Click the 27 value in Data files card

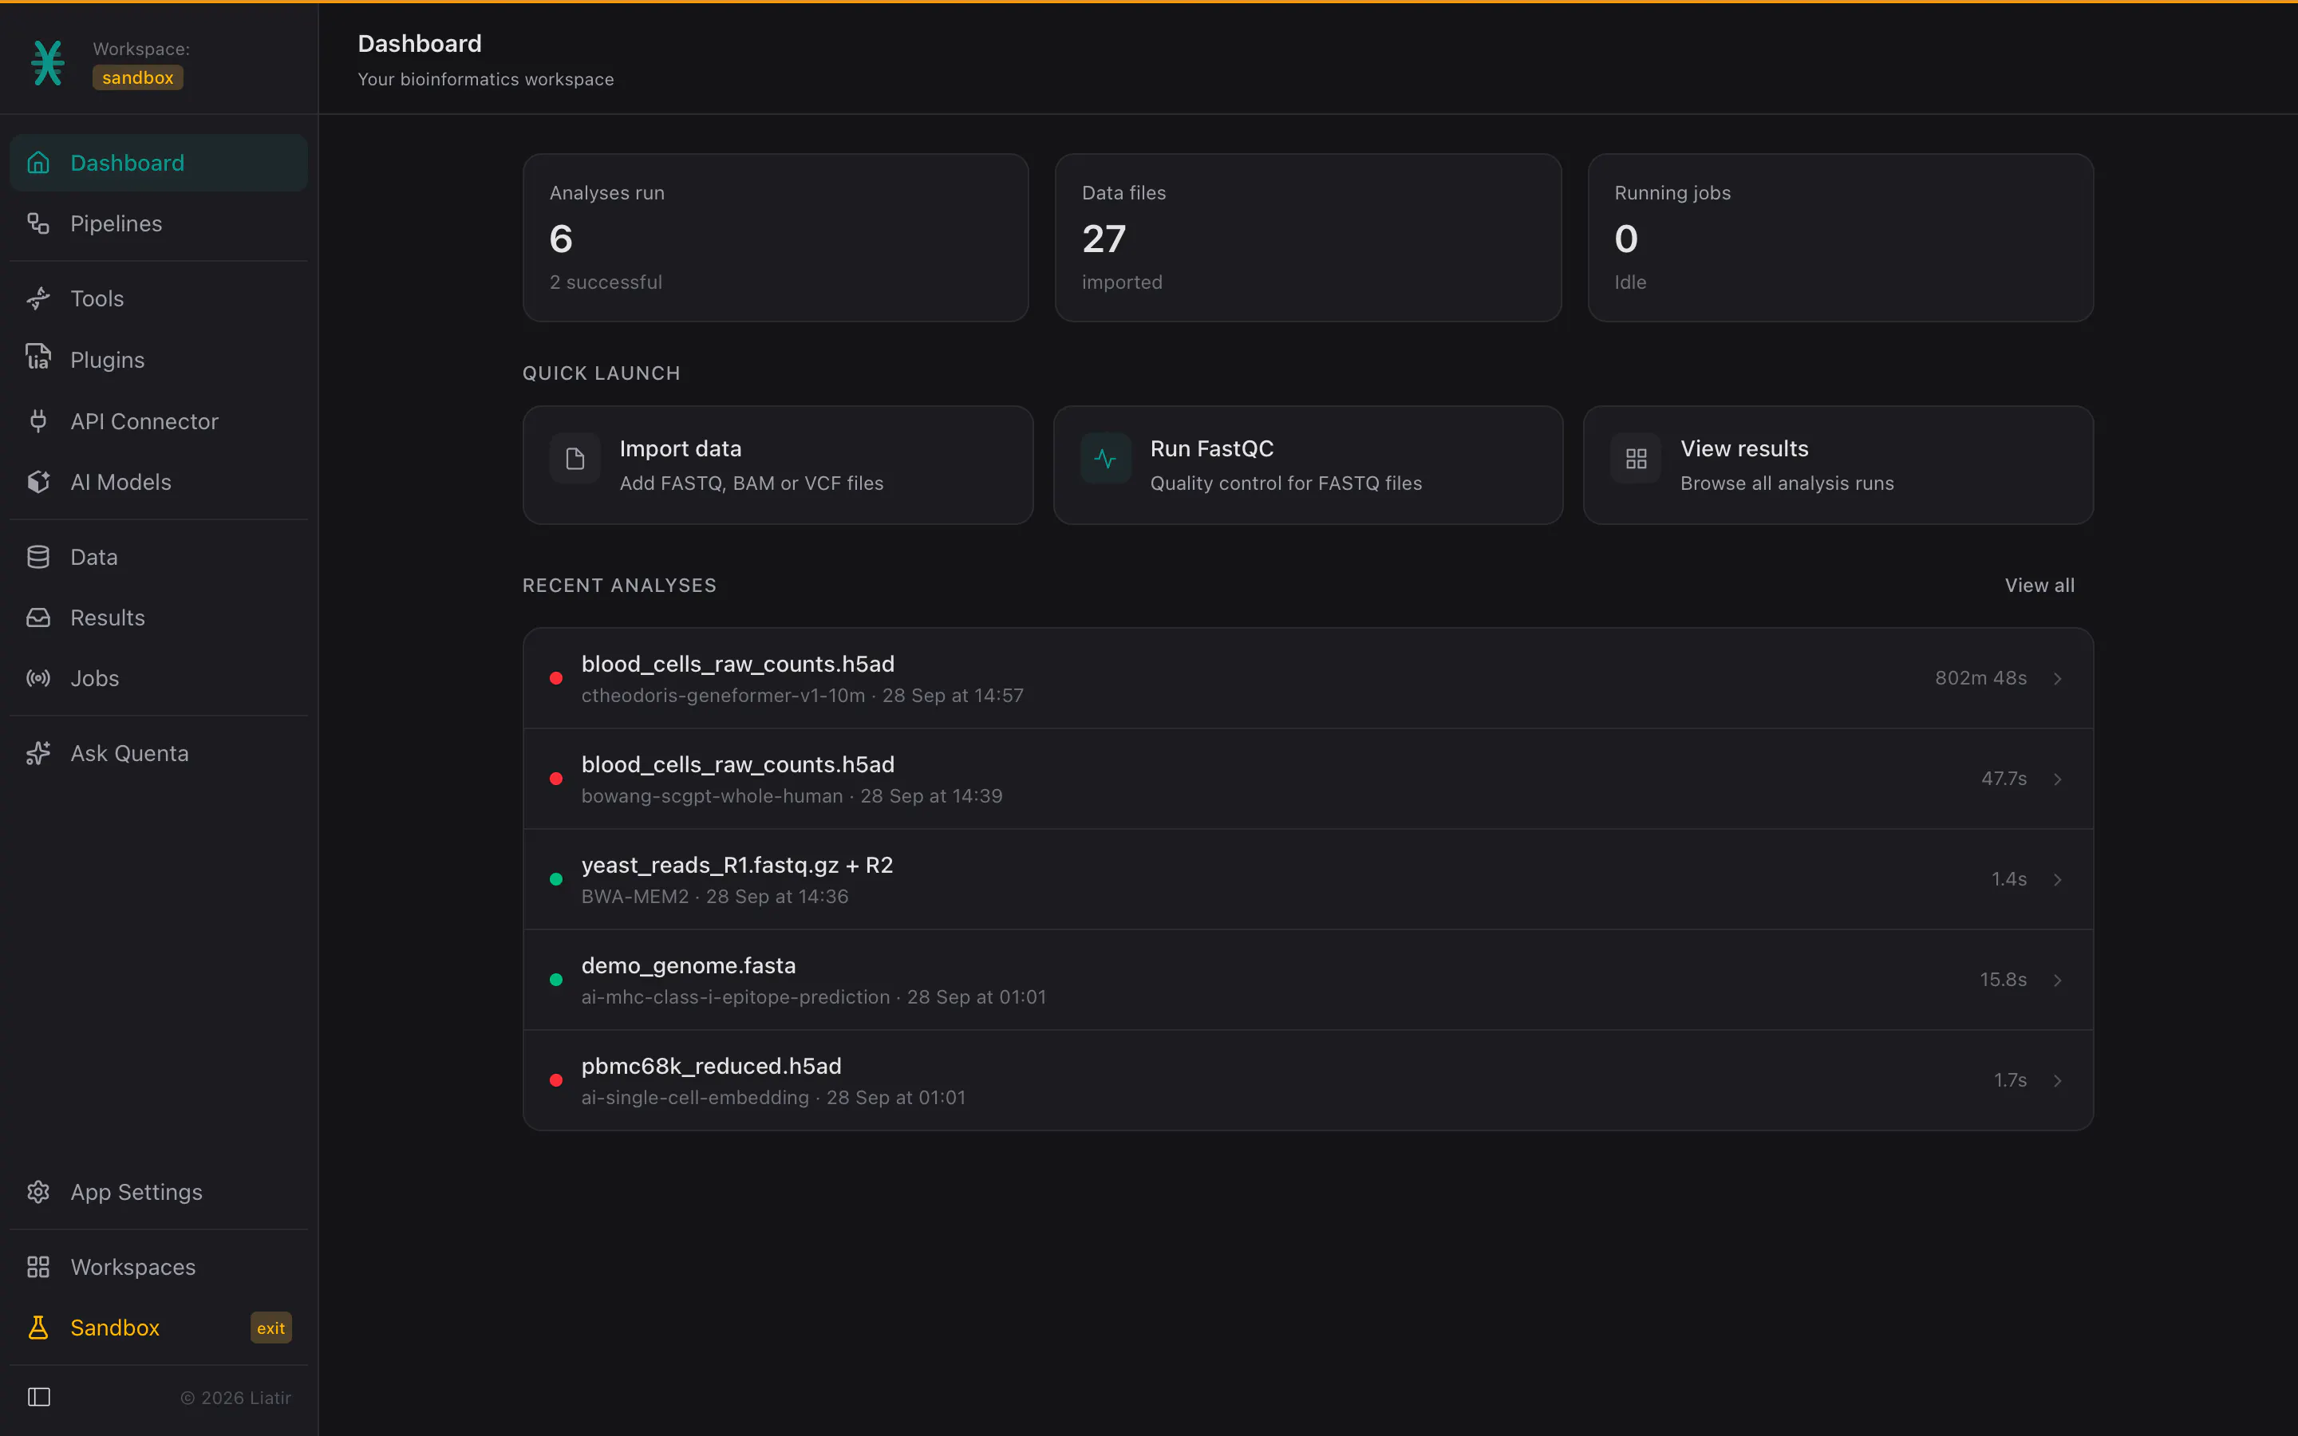(1104, 239)
